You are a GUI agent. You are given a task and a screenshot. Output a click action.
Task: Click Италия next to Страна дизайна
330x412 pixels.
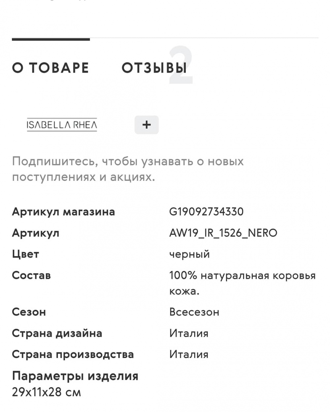pos(189,333)
